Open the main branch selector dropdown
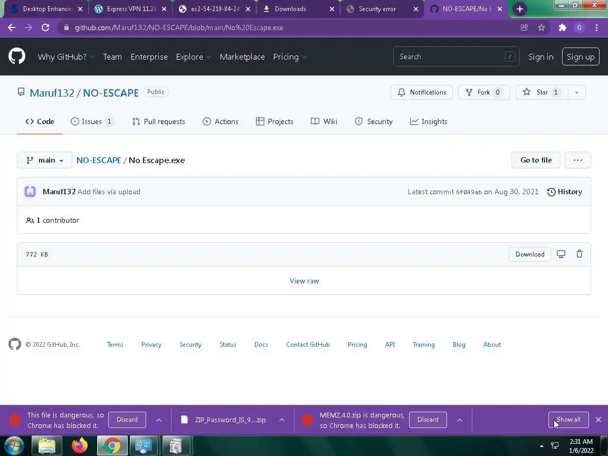The height and width of the screenshot is (456, 608). [44, 160]
